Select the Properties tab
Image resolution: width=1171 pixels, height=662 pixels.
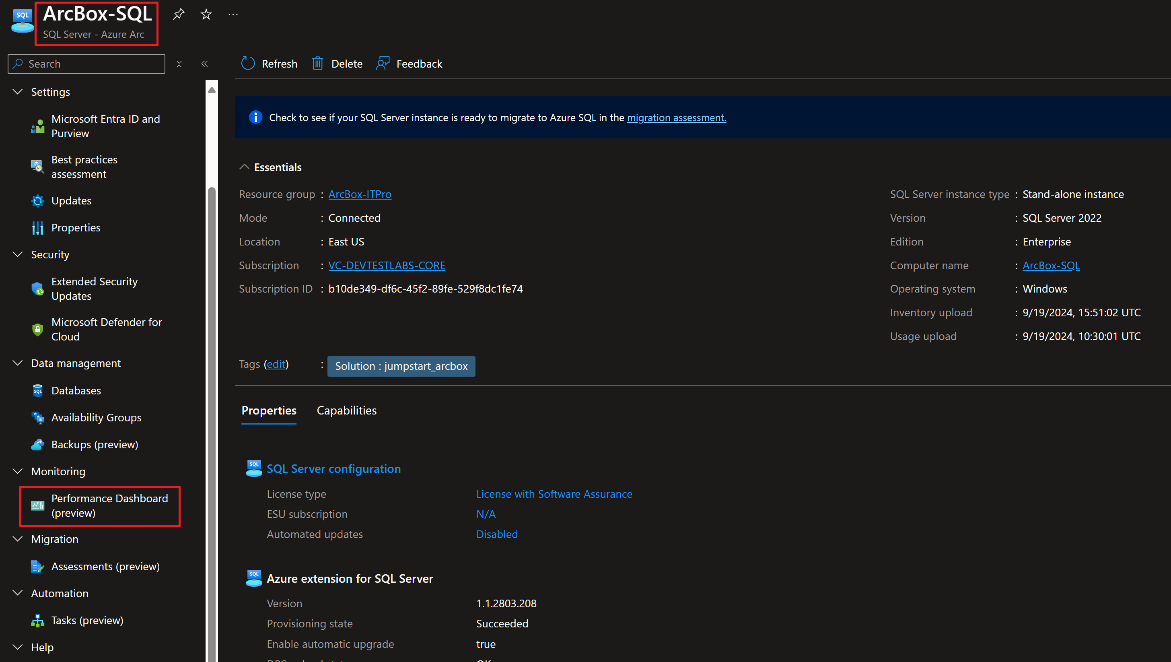pyautogui.click(x=269, y=410)
